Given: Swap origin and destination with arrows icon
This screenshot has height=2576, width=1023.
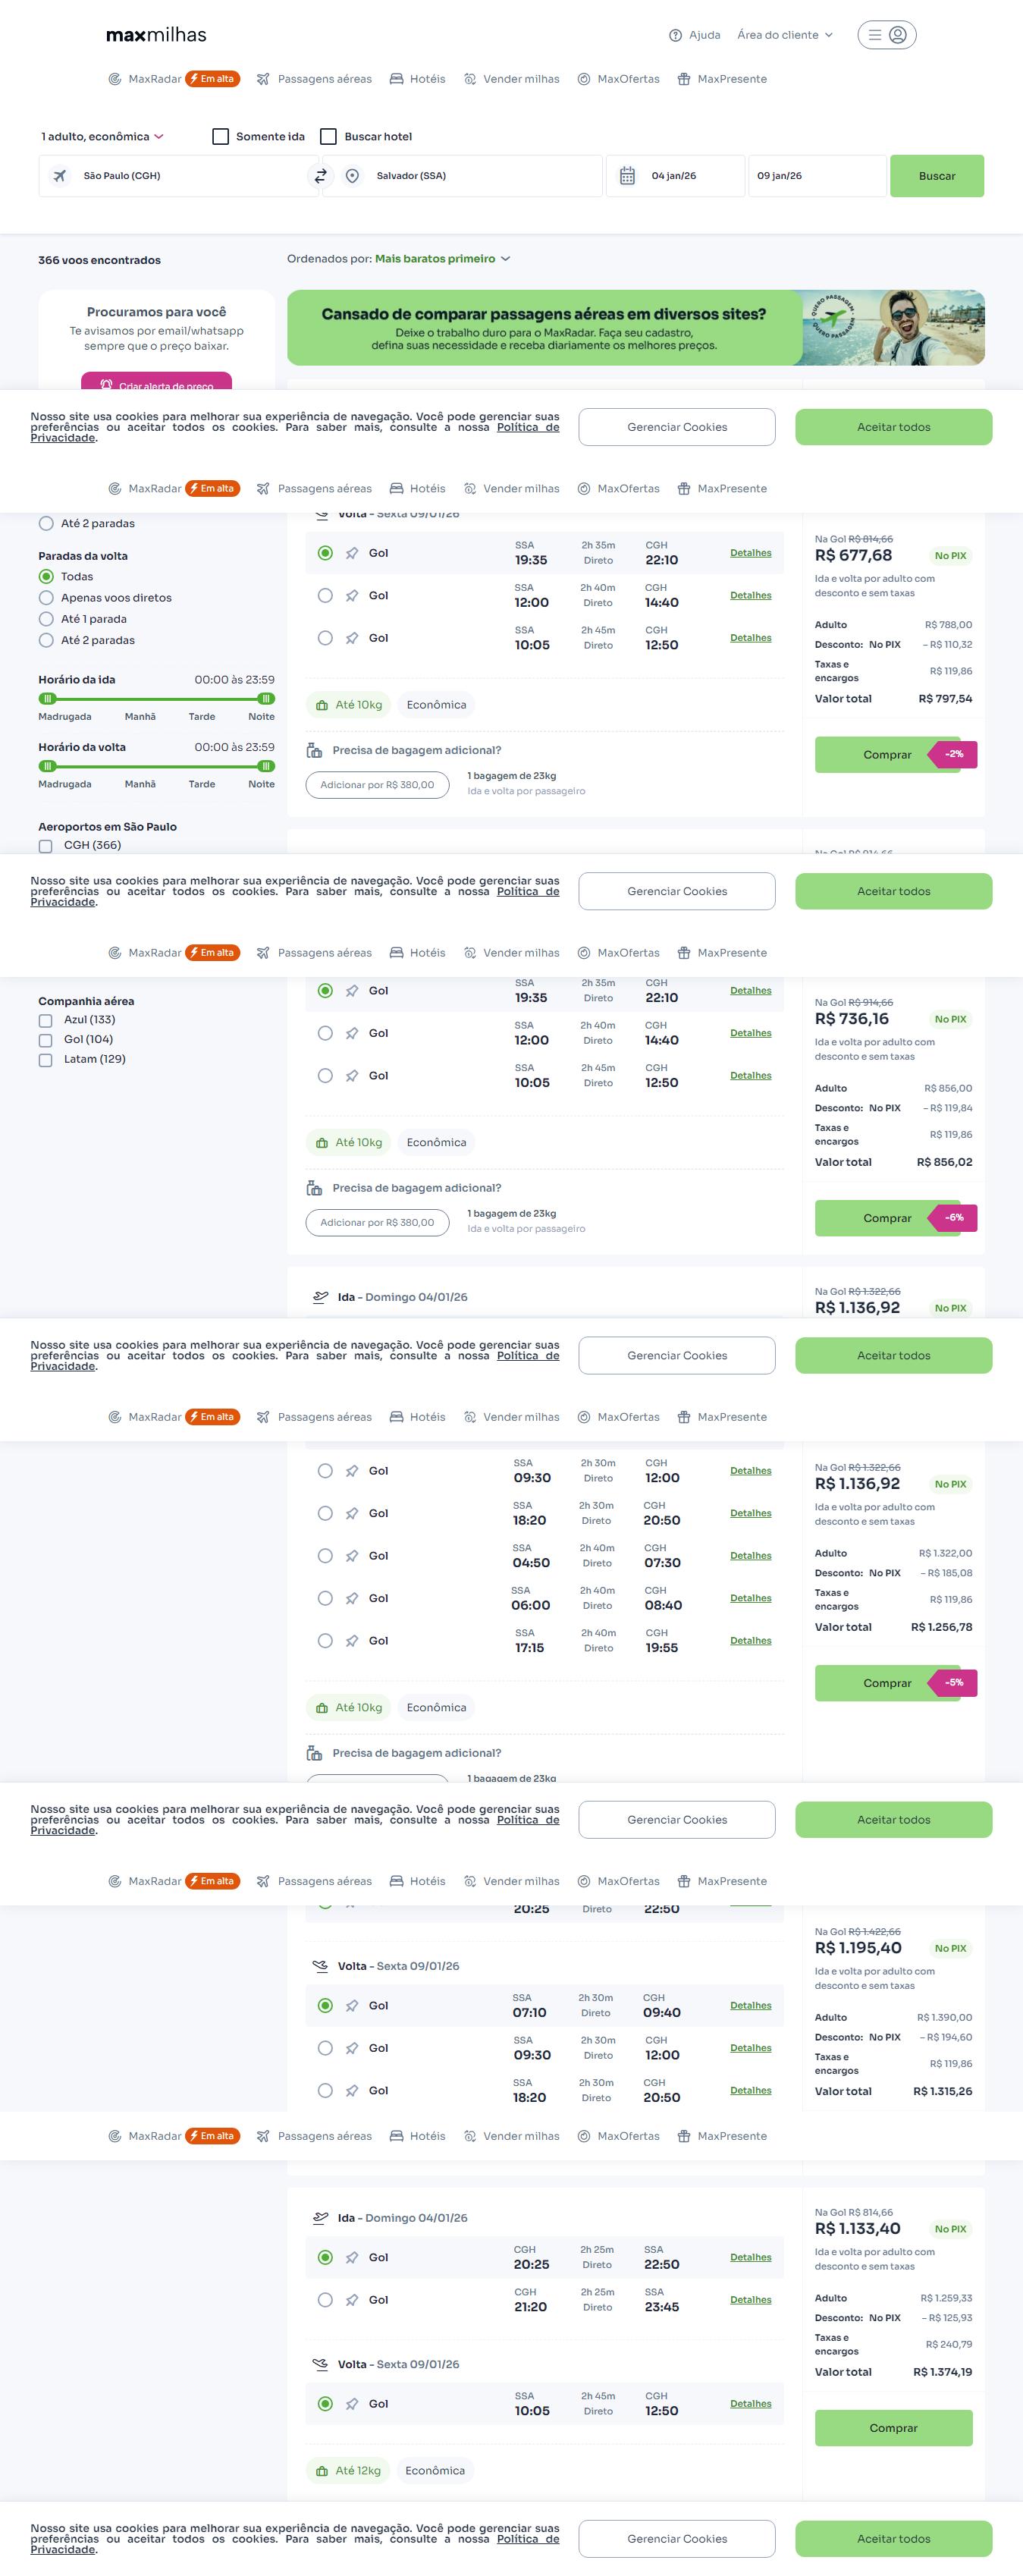Looking at the screenshot, I should [x=321, y=176].
